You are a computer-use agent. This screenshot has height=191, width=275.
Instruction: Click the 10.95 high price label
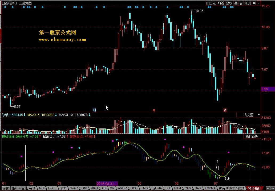pos(199,11)
